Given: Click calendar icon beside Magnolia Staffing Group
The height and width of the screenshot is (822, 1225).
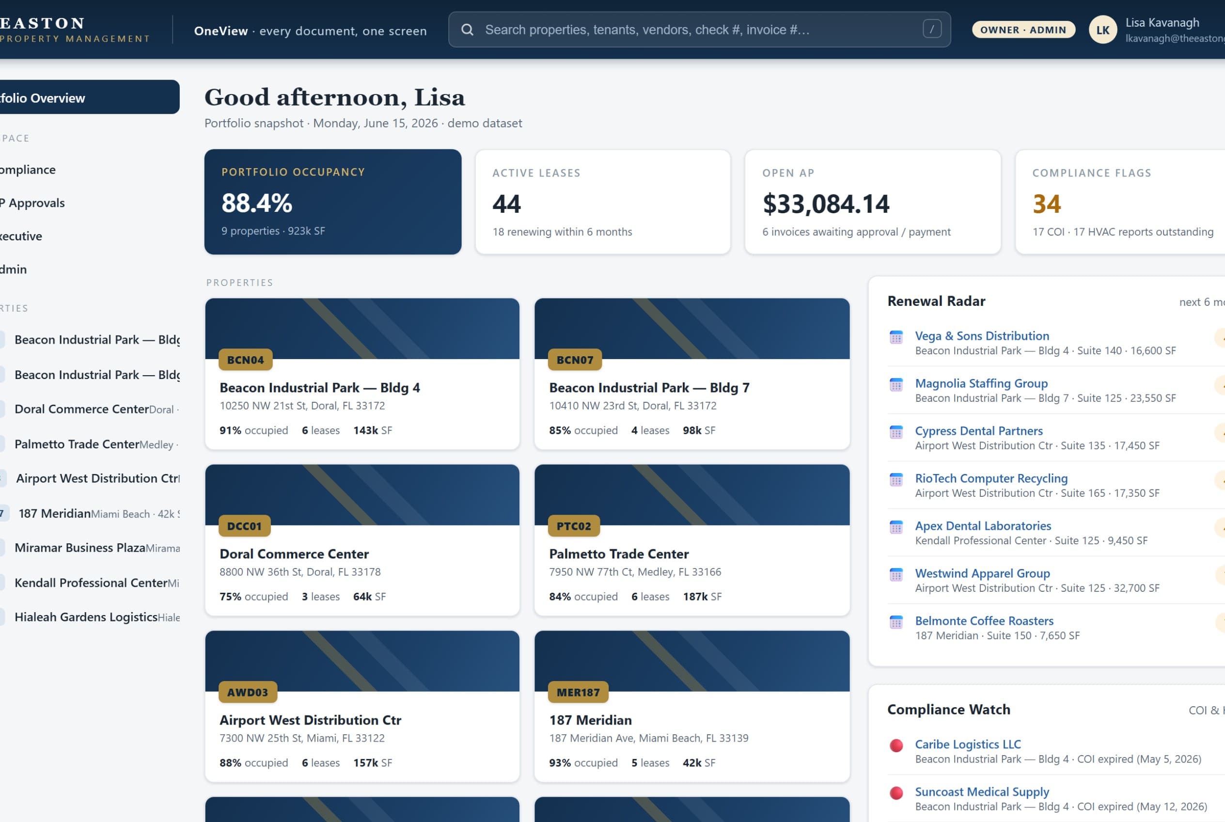Looking at the screenshot, I should point(896,385).
